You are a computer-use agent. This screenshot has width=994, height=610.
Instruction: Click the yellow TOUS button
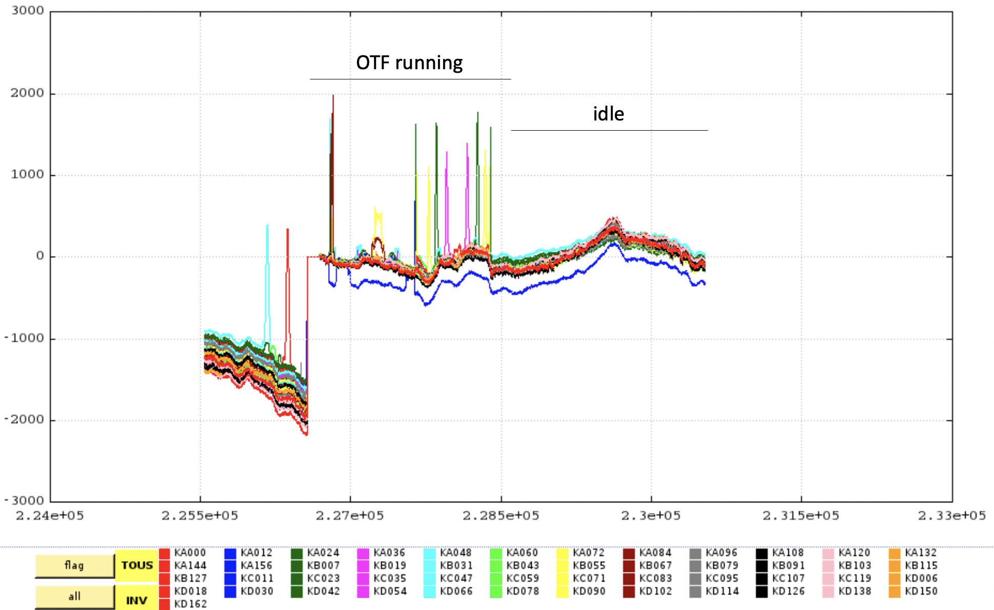click(137, 565)
